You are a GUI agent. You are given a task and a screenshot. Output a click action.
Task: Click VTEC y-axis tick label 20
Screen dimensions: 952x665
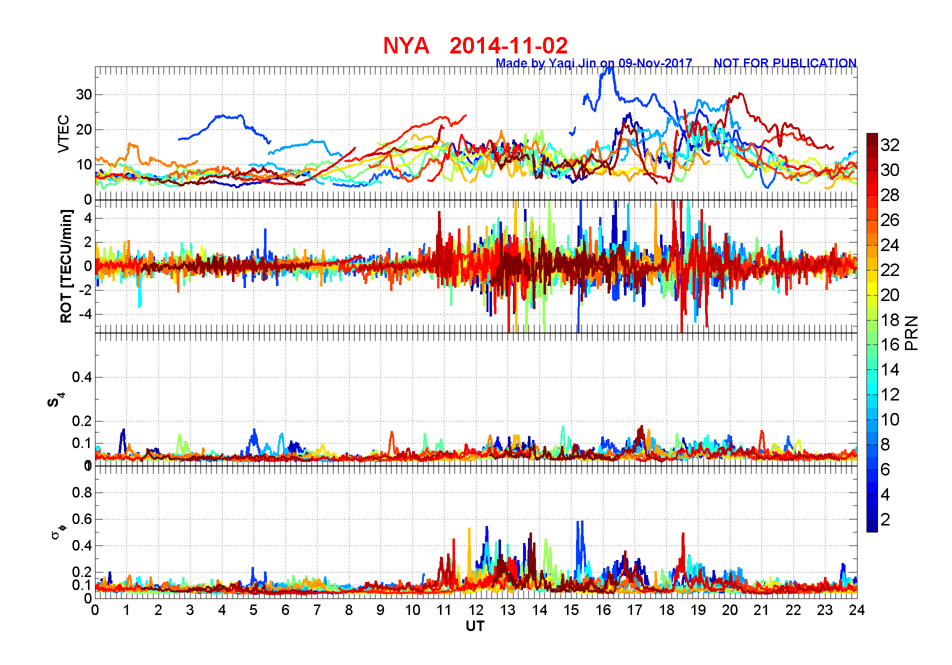coord(83,129)
